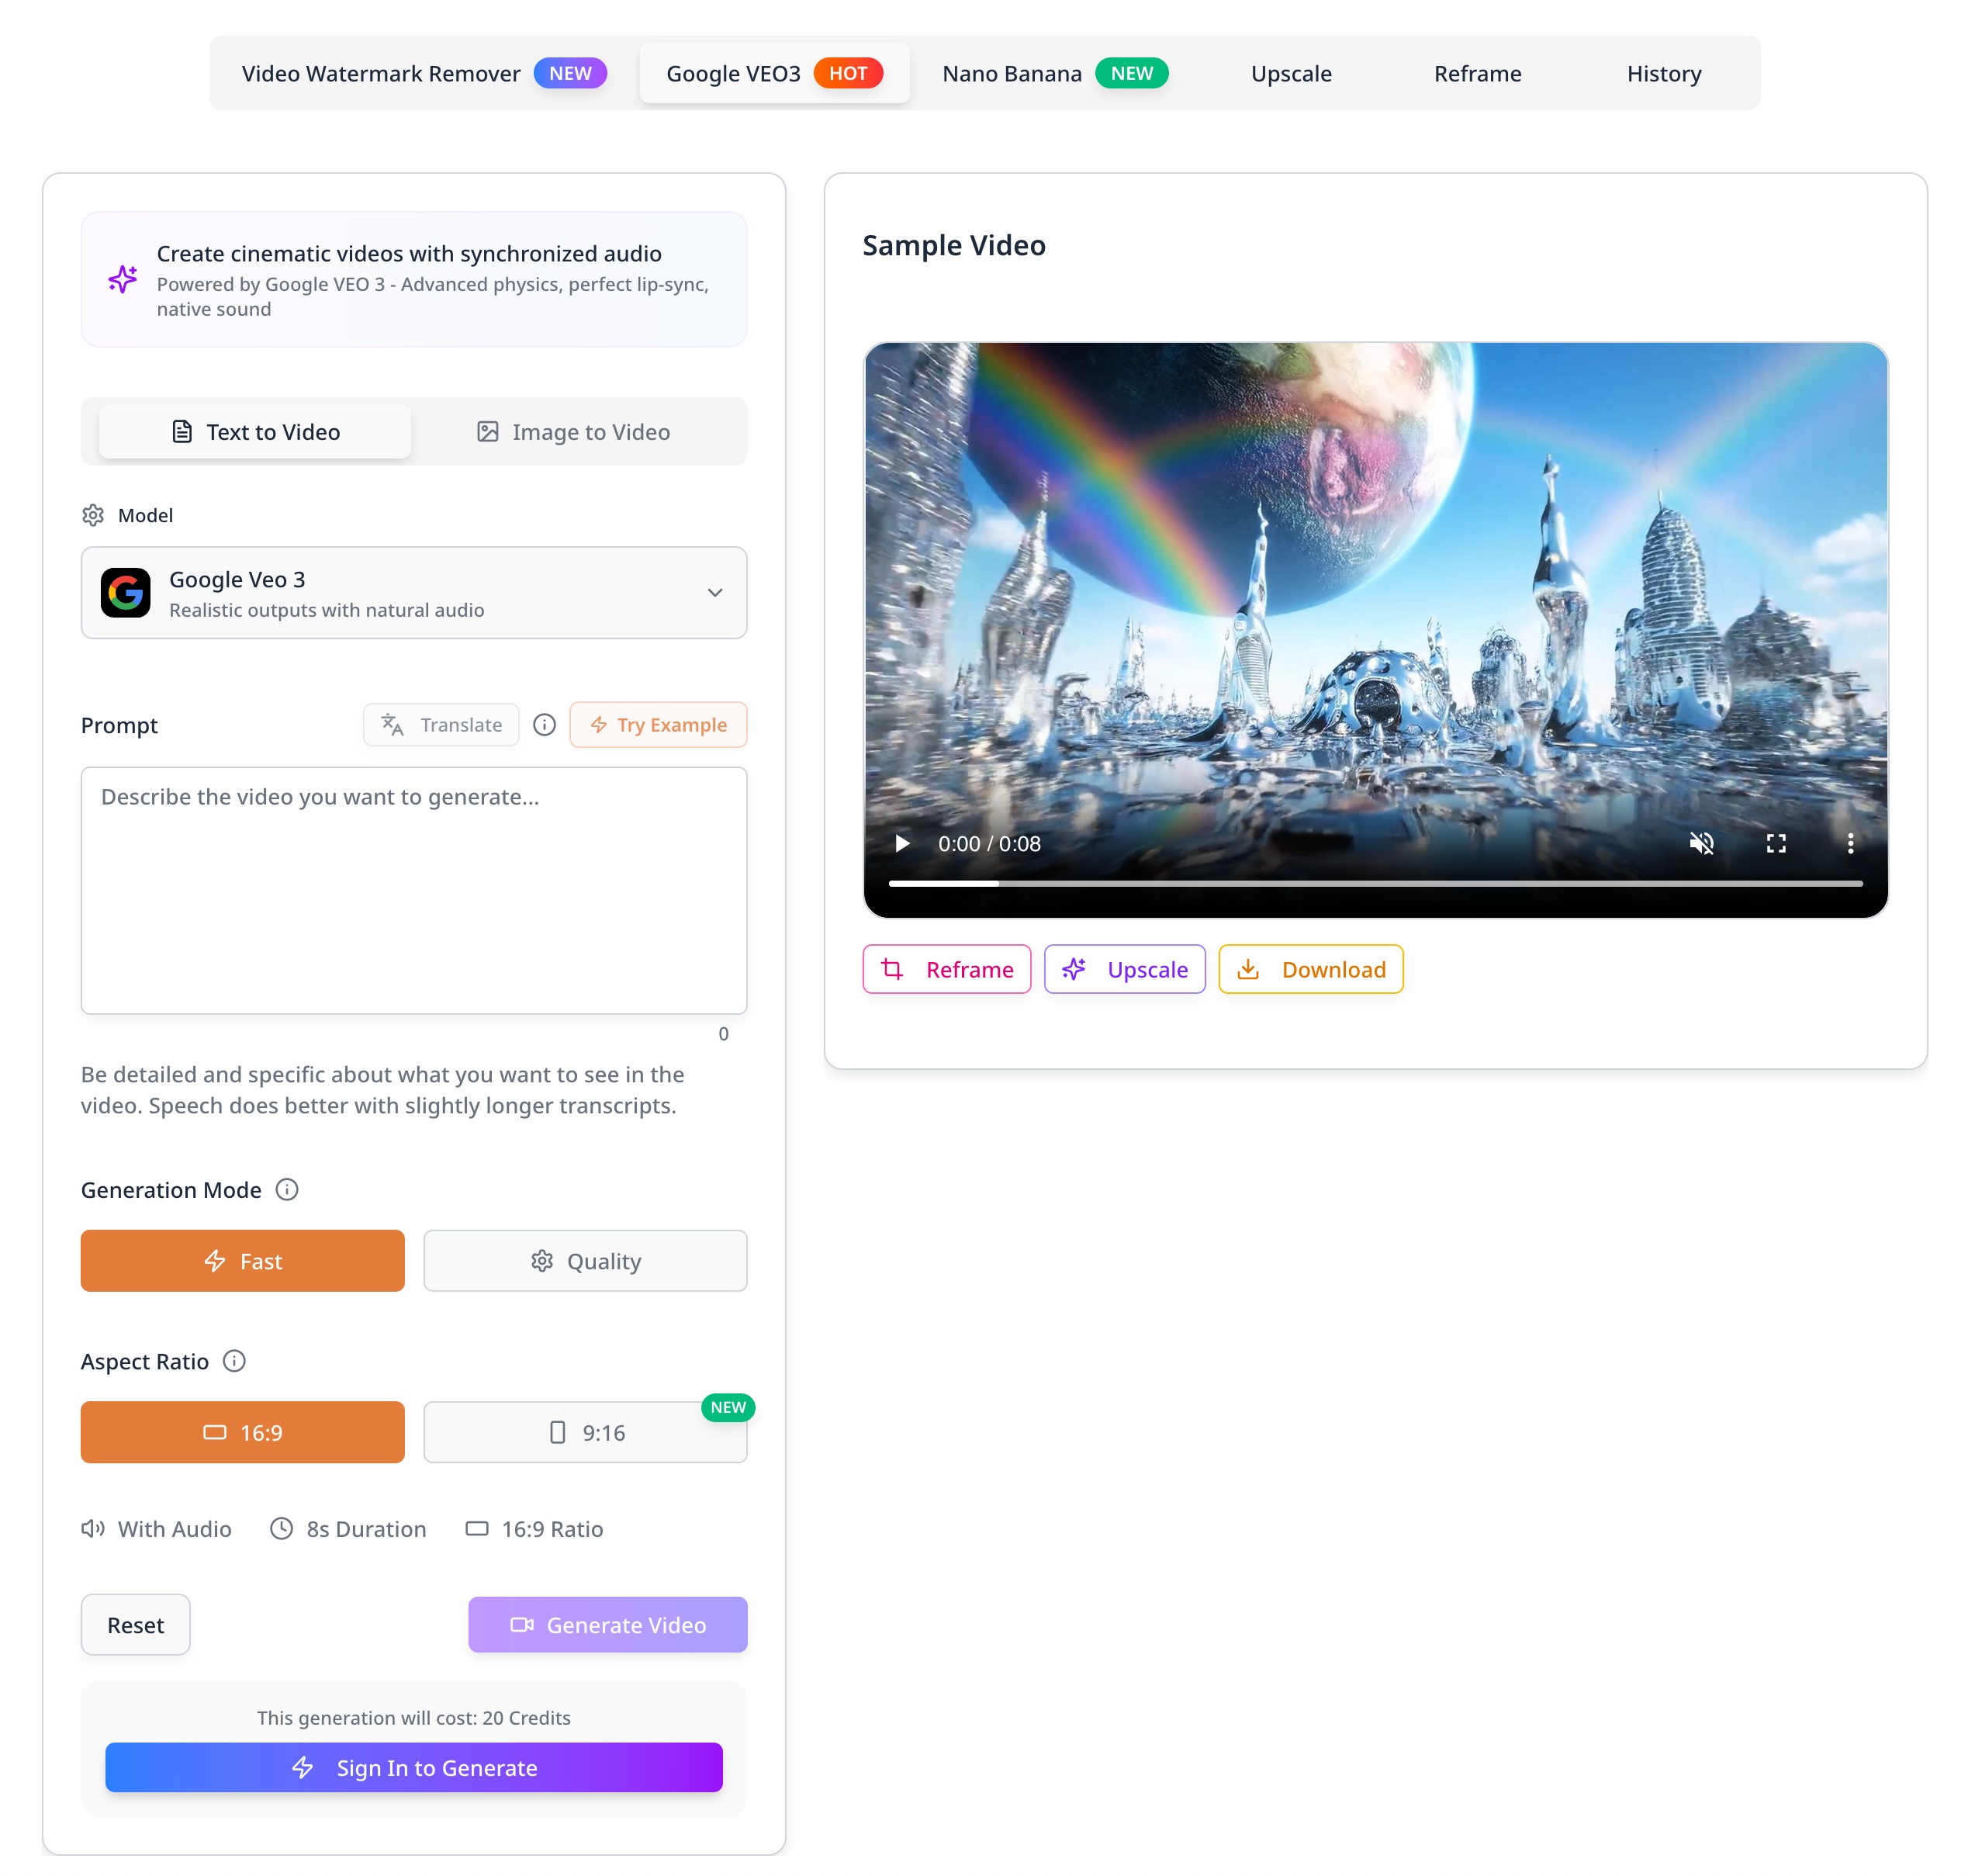Click the prompt info icon next to Translate

pyautogui.click(x=544, y=724)
